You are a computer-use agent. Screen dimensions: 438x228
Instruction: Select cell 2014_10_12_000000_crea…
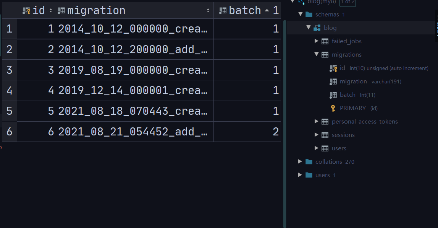coord(135,29)
